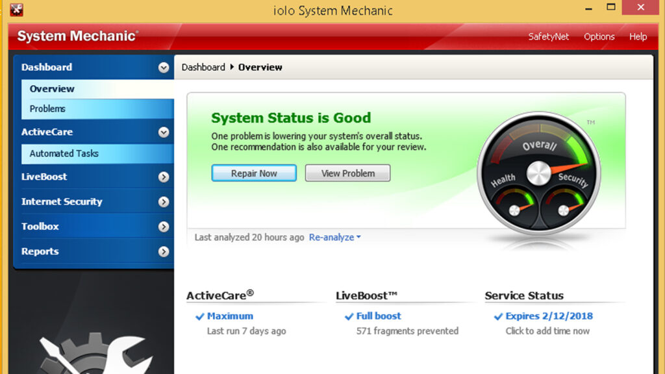665x374 pixels.
Task: Select Overview in the sidebar
Action: pyautogui.click(x=97, y=89)
